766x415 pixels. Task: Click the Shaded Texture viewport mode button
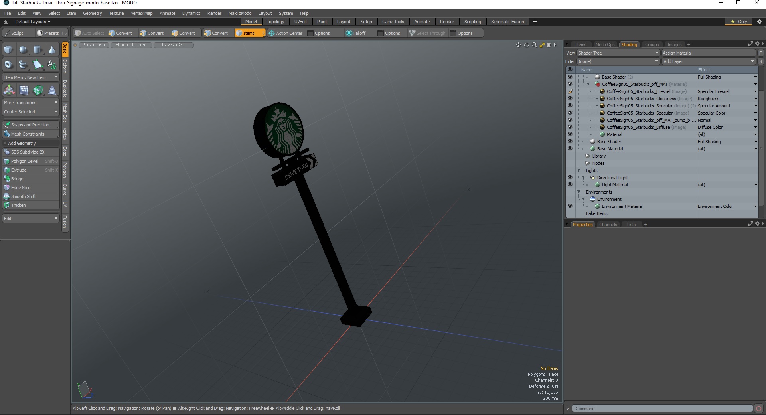131,45
